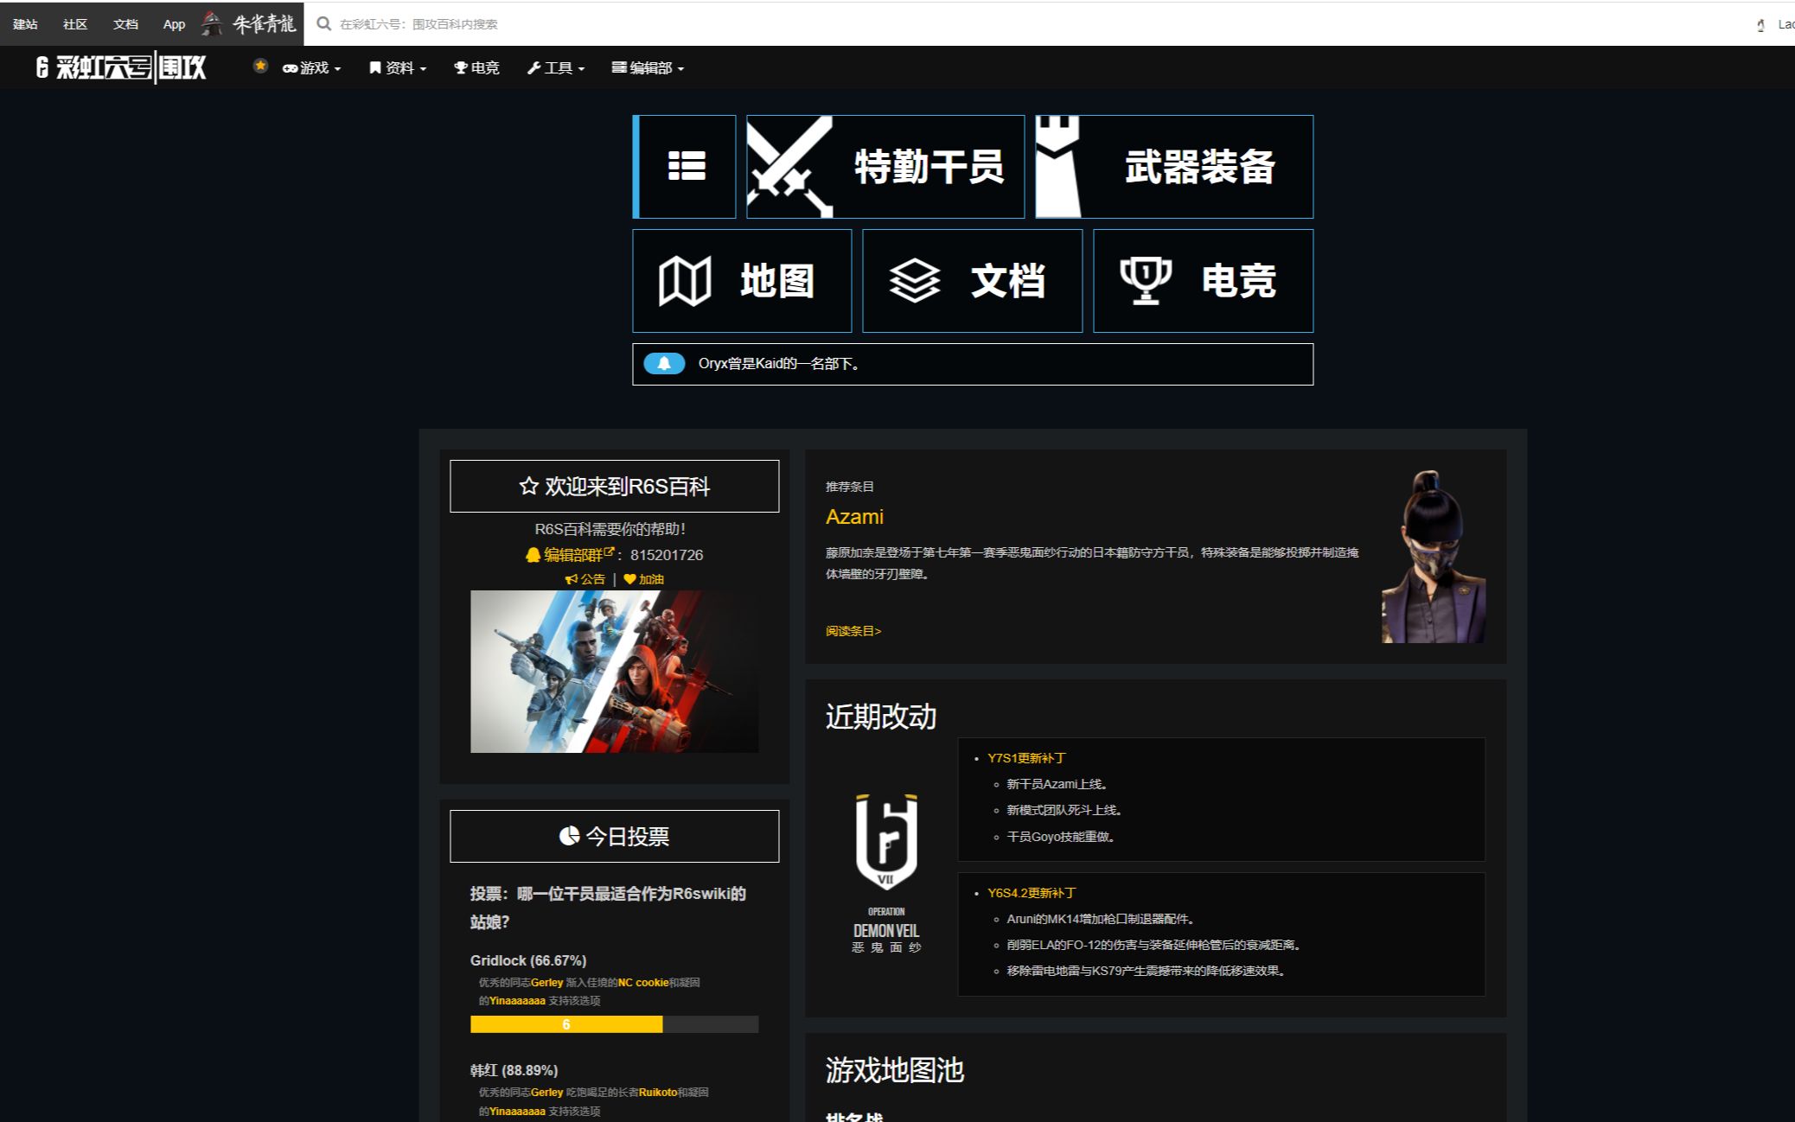
Task: Open the 文档 top bar item
Action: click(x=125, y=24)
